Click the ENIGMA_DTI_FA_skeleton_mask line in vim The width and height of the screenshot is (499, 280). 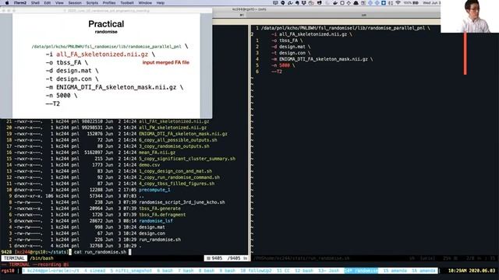coord(322,59)
